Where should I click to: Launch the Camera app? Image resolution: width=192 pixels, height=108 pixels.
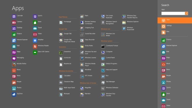click(14, 22)
